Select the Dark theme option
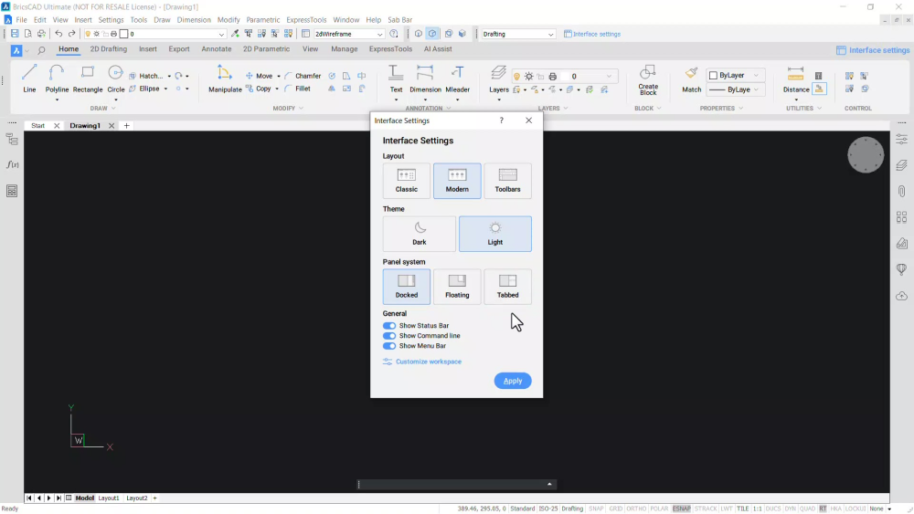The width and height of the screenshot is (914, 514). (x=420, y=234)
